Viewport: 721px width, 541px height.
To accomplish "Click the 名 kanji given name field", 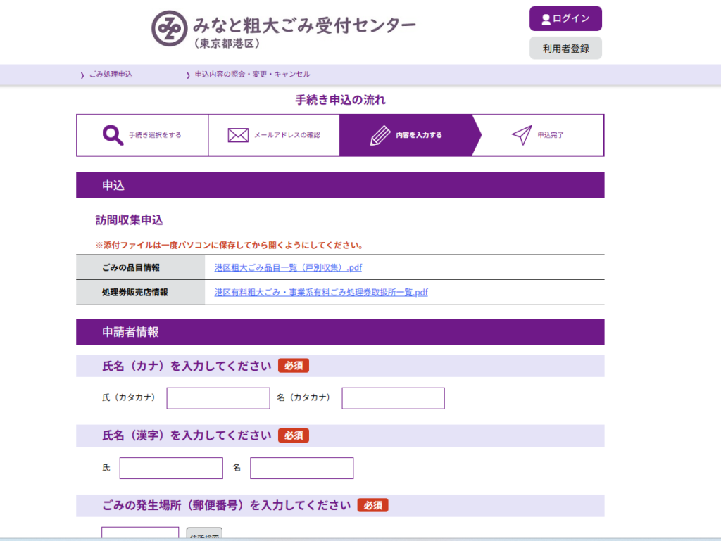I will pos(301,468).
